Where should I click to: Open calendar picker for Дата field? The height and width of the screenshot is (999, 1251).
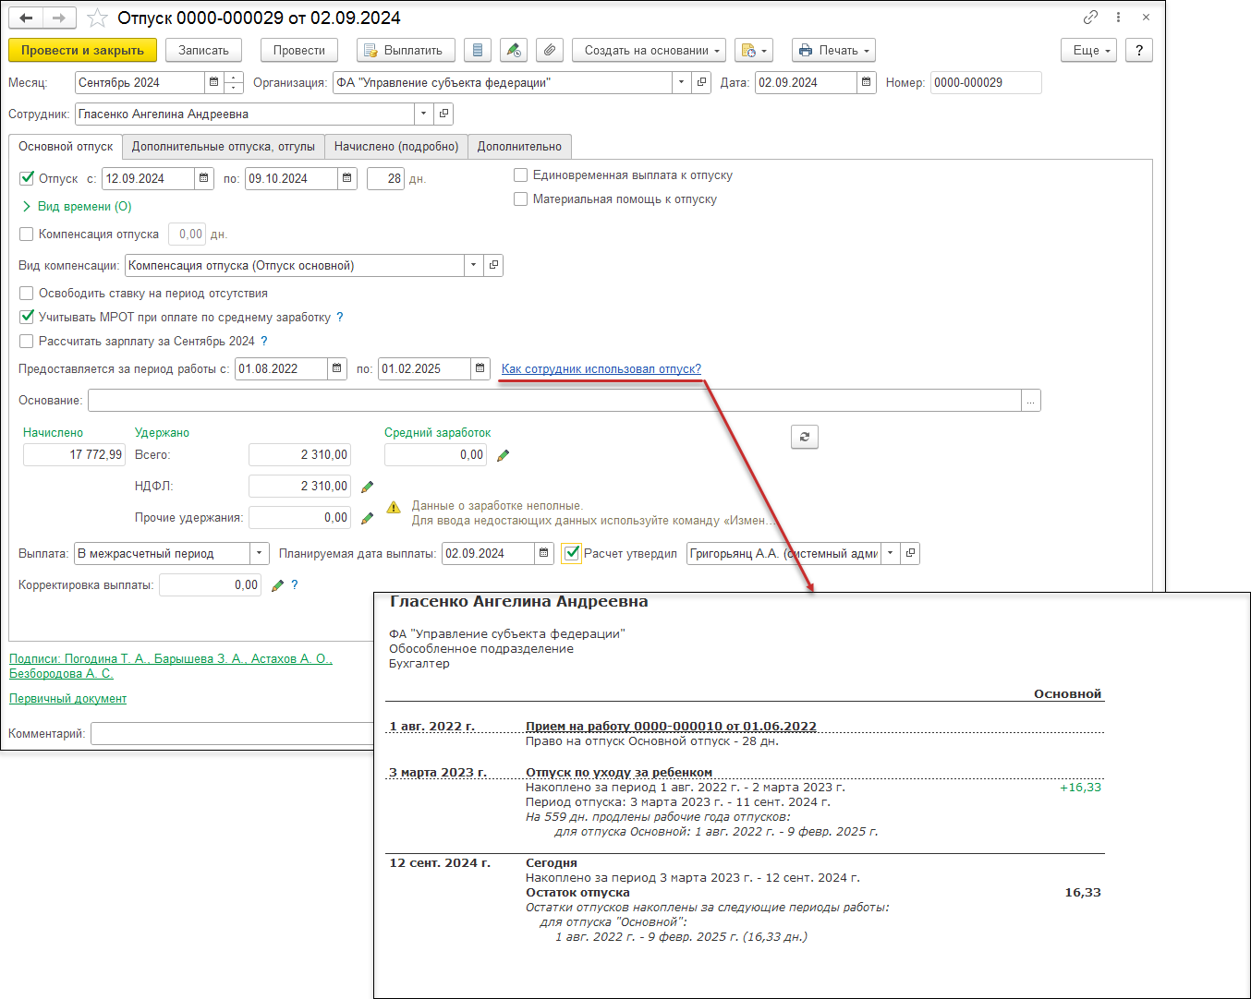[x=866, y=82]
